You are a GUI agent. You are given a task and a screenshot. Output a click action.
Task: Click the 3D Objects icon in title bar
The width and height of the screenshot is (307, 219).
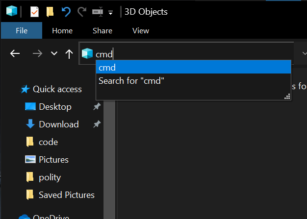[12, 11]
